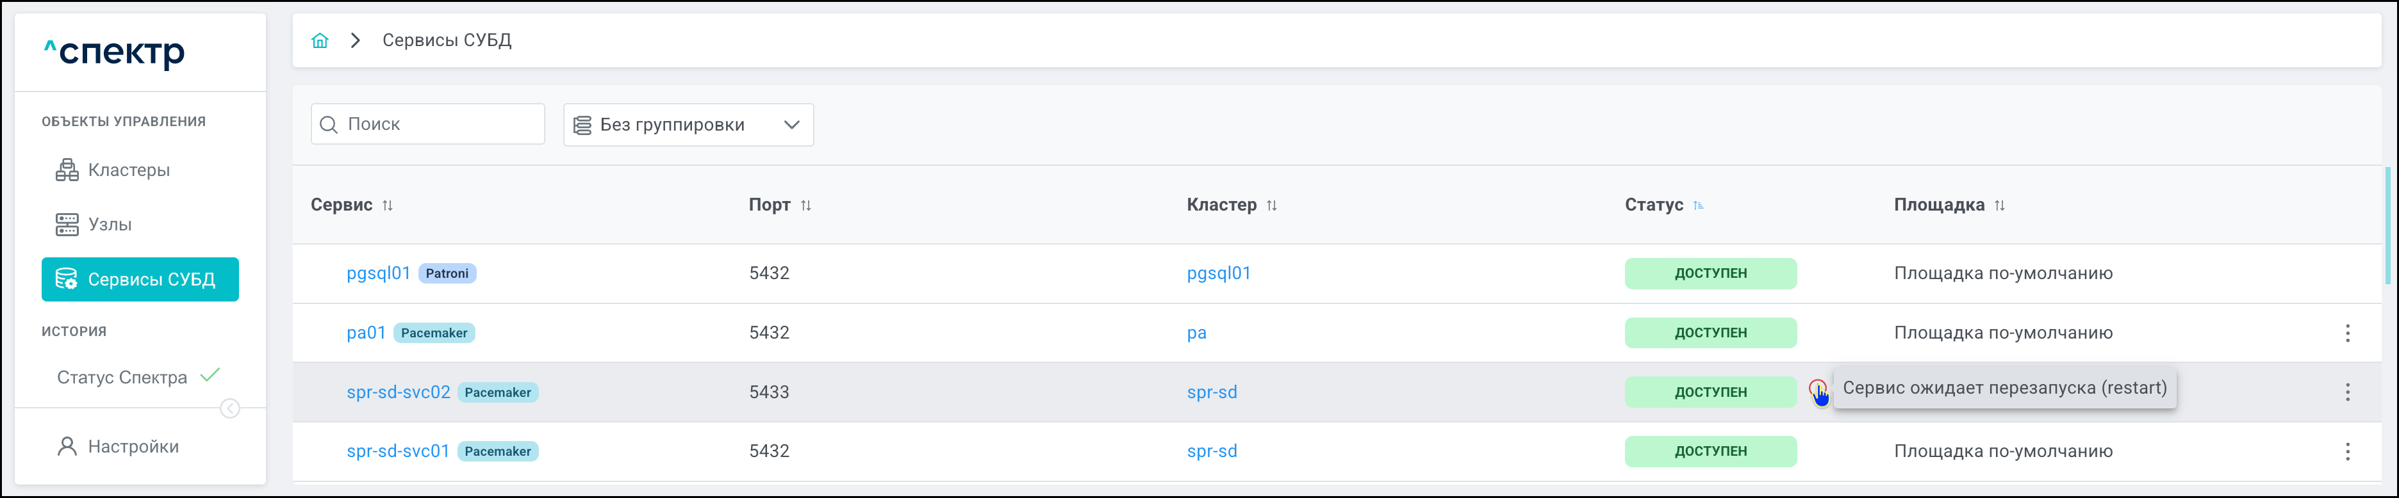Screen dimensions: 2399x498
Task: Open Узлы section in sidebar
Action: (x=109, y=224)
